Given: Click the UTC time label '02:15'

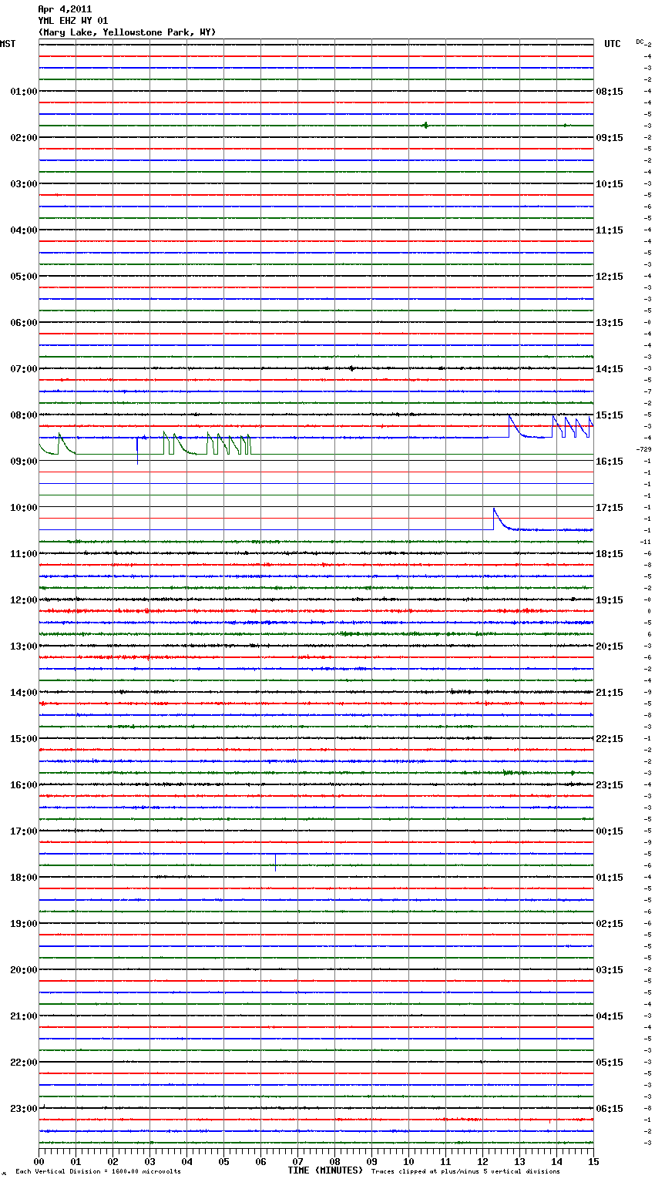Looking at the screenshot, I should [610, 924].
